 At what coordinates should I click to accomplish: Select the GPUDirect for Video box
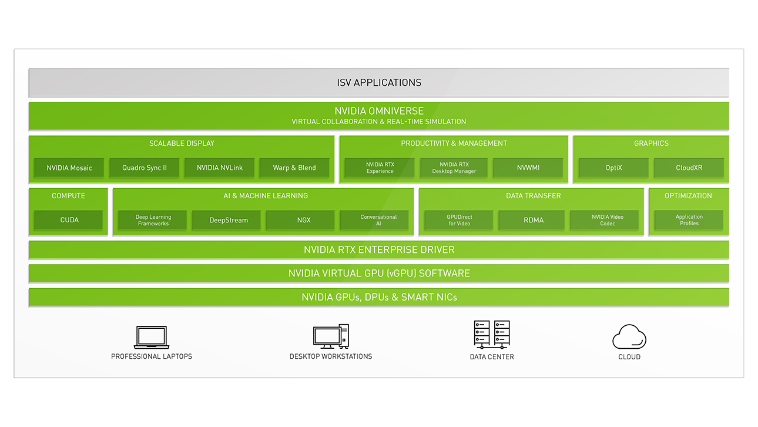459,220
